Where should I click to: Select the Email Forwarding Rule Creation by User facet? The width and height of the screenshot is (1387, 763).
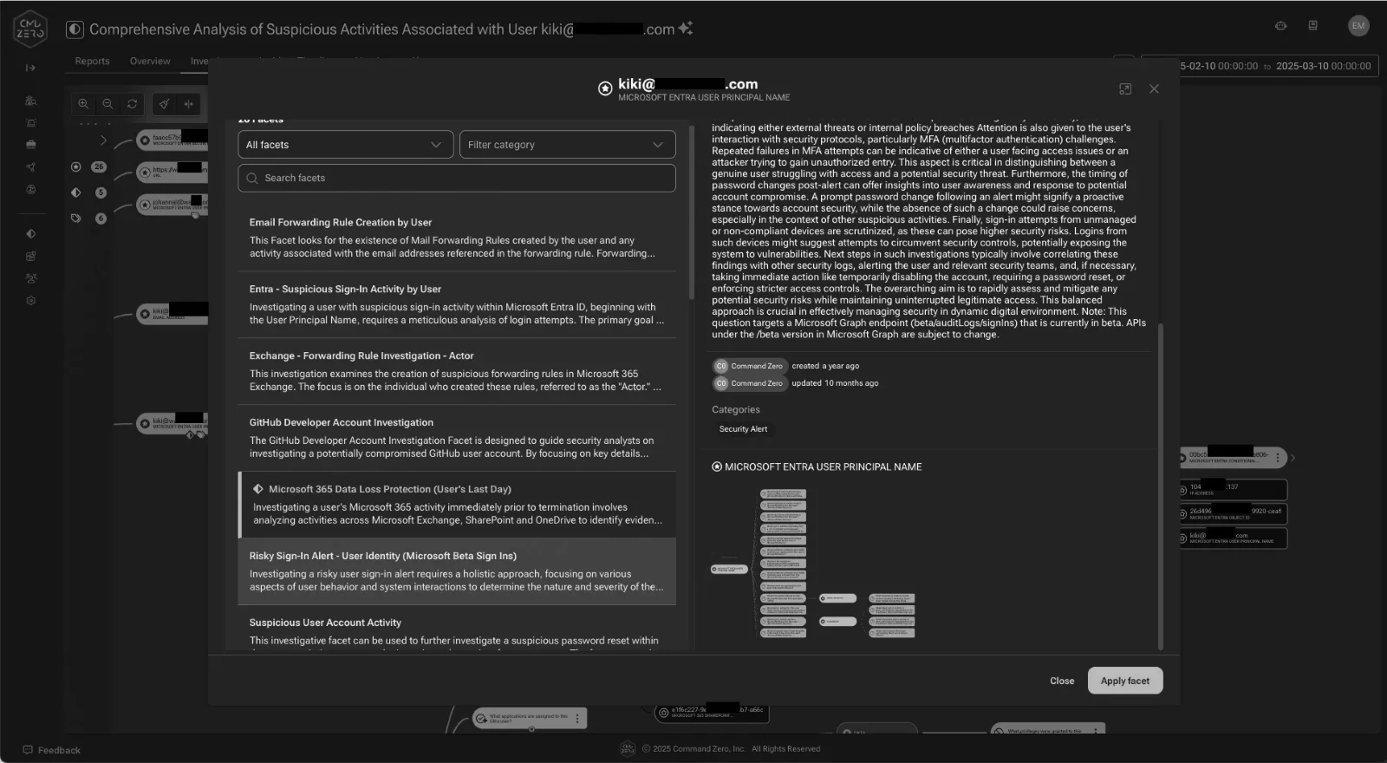tap(457, 238)
